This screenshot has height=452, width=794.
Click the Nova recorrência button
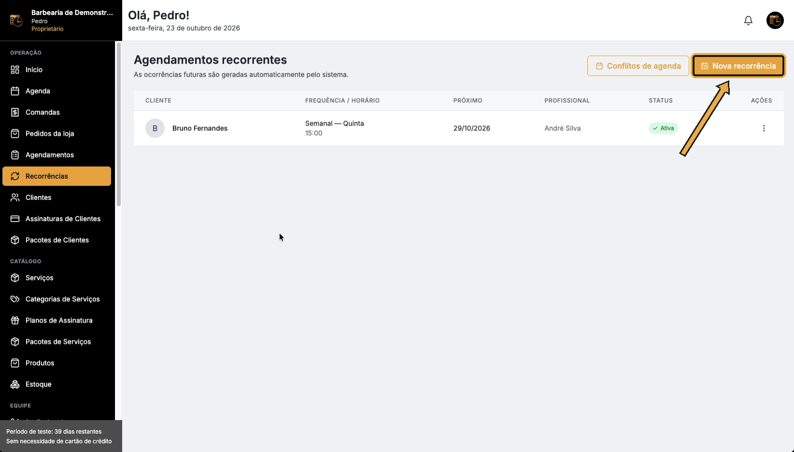(738, 66)
